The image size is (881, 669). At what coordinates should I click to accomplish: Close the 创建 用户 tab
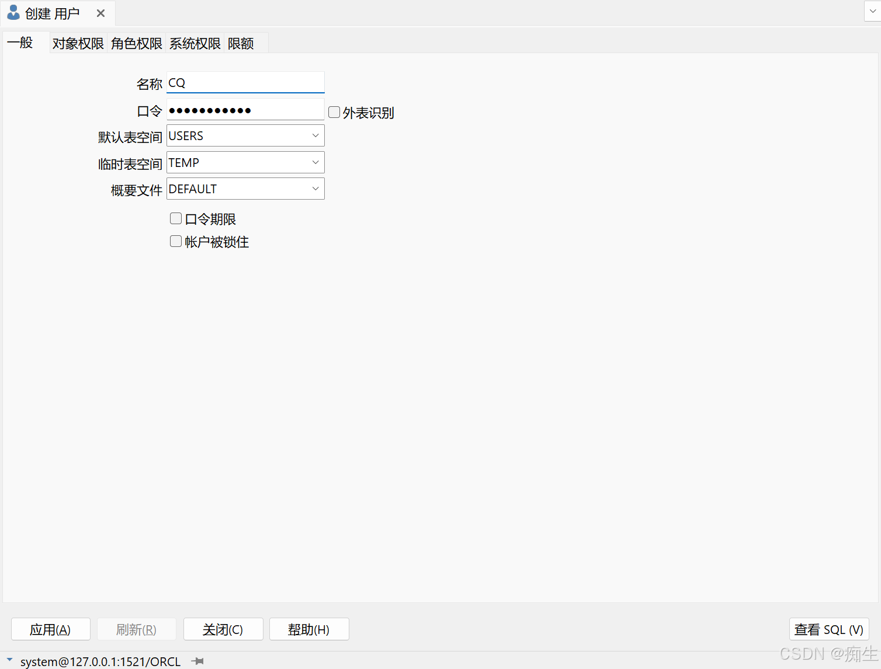point(100,13)
